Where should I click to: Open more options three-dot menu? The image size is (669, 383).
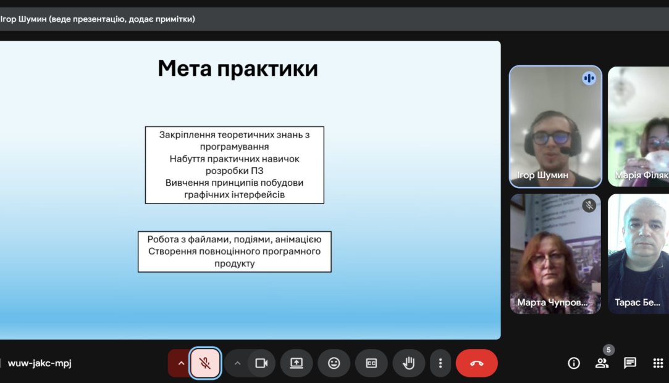tap(440, 363)
